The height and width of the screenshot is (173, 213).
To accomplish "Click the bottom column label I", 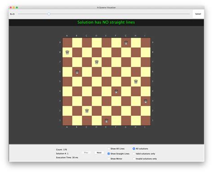I will pos(145,127).
